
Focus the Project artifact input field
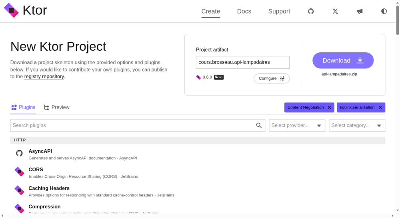tap(243, 62)
